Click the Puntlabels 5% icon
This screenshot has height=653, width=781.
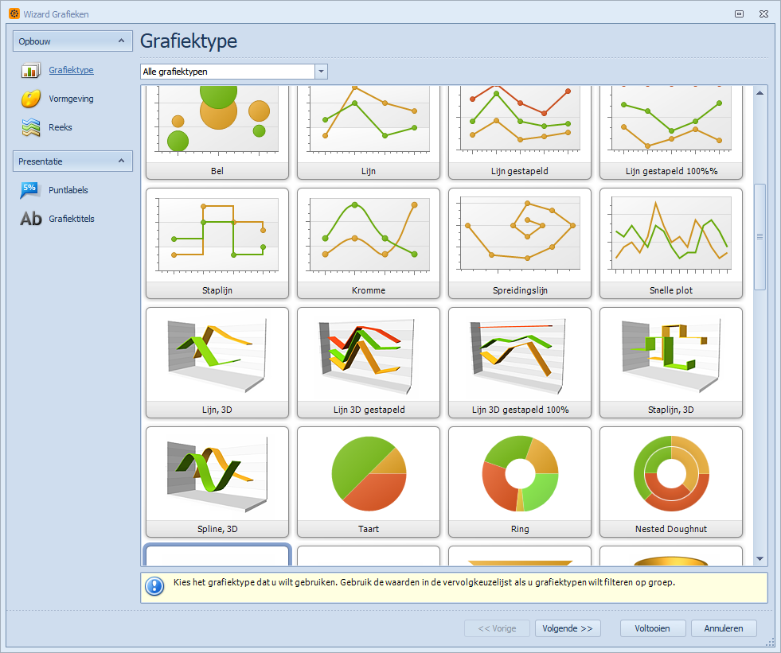point(30,191)
